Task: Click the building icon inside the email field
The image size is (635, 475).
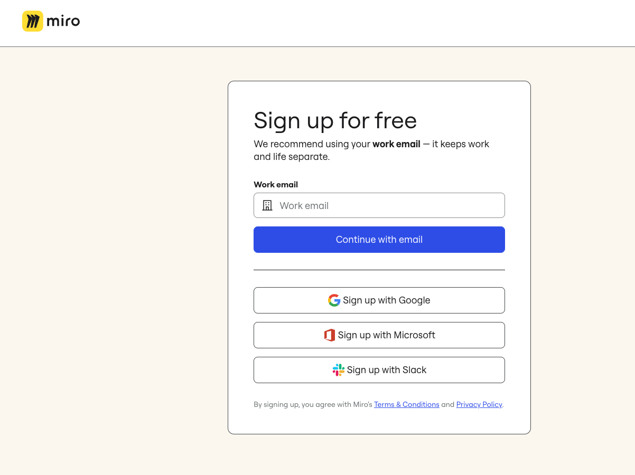Action: click(x=267, y=205)
